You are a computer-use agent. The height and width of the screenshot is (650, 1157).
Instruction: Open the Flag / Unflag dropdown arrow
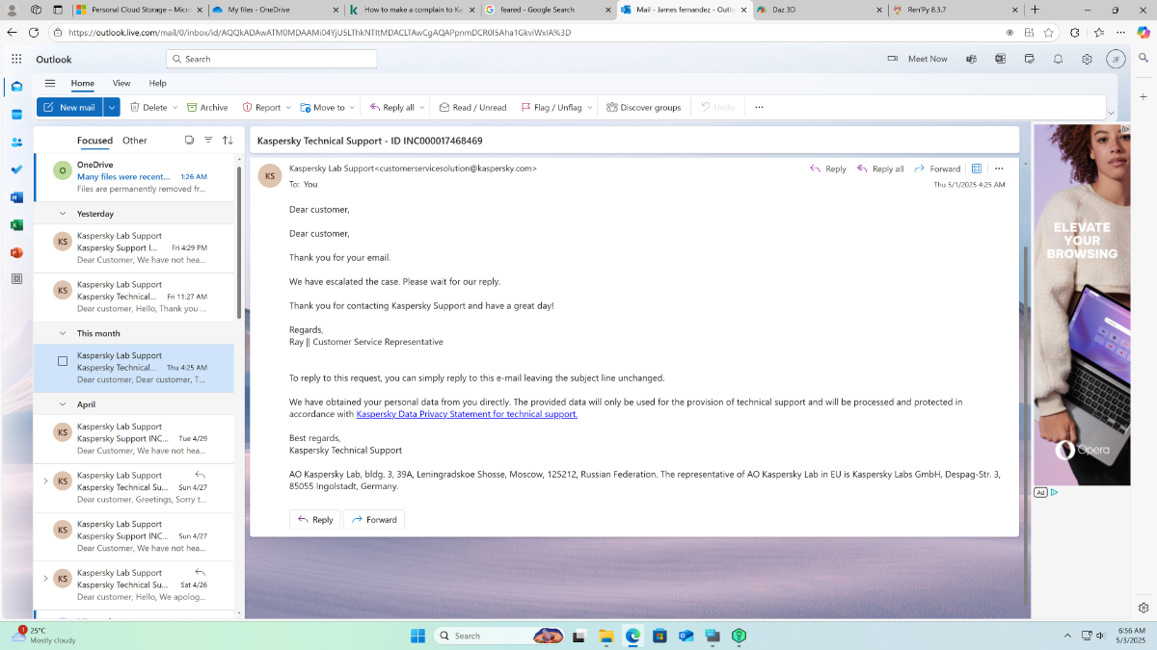click(x=589, y=108)
